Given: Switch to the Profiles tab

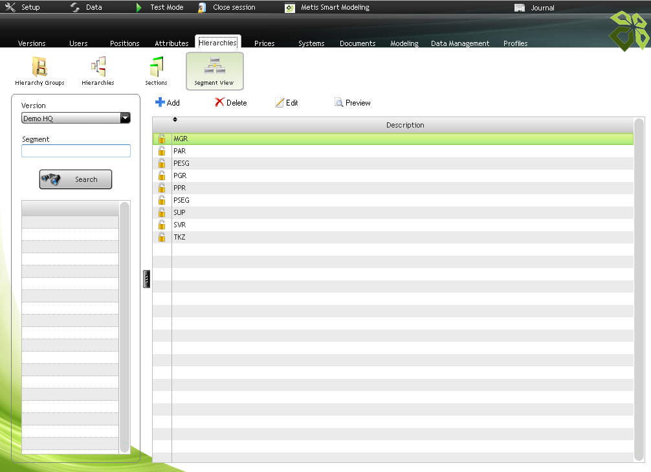Looking at the screenshot, I should [x=516, y=43].
